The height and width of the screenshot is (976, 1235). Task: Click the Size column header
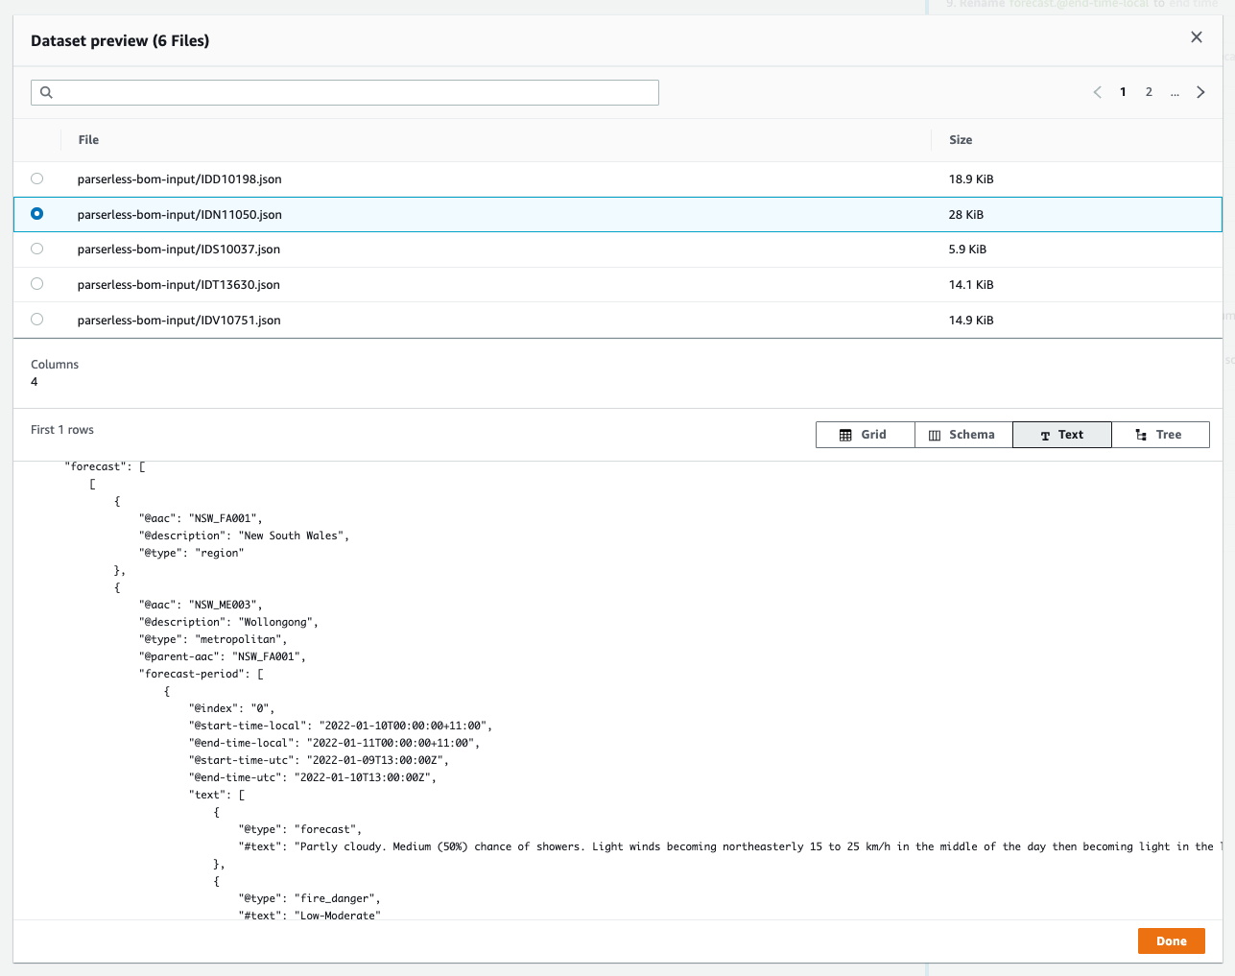(x=961, y=140)
